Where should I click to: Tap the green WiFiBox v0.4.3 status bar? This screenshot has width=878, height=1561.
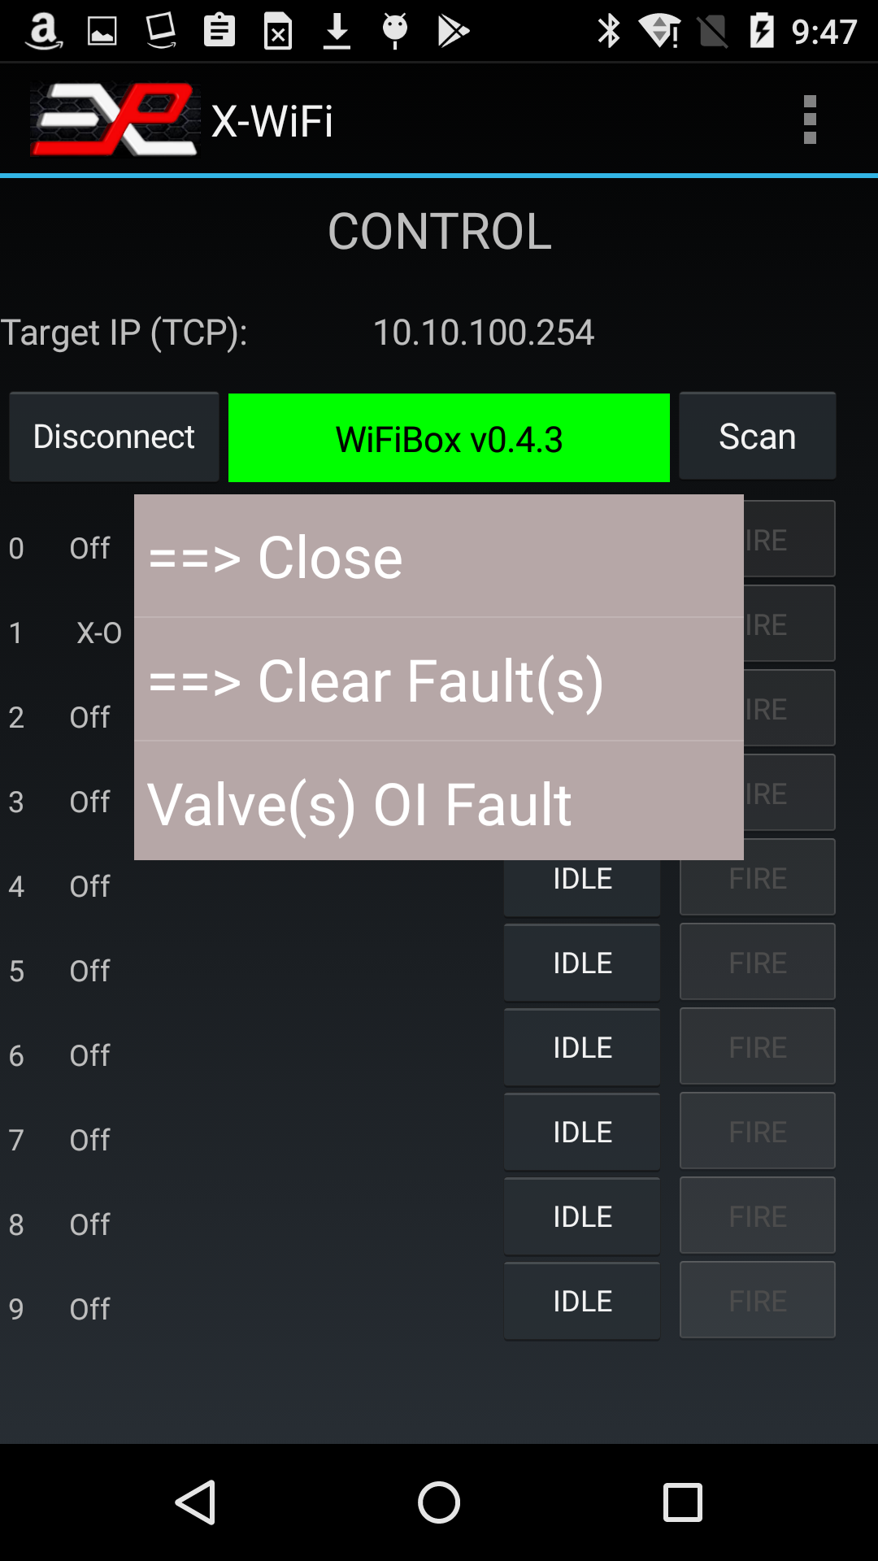coord(449,438)
